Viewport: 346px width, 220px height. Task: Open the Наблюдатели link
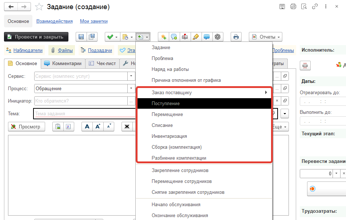click(28, 51)
